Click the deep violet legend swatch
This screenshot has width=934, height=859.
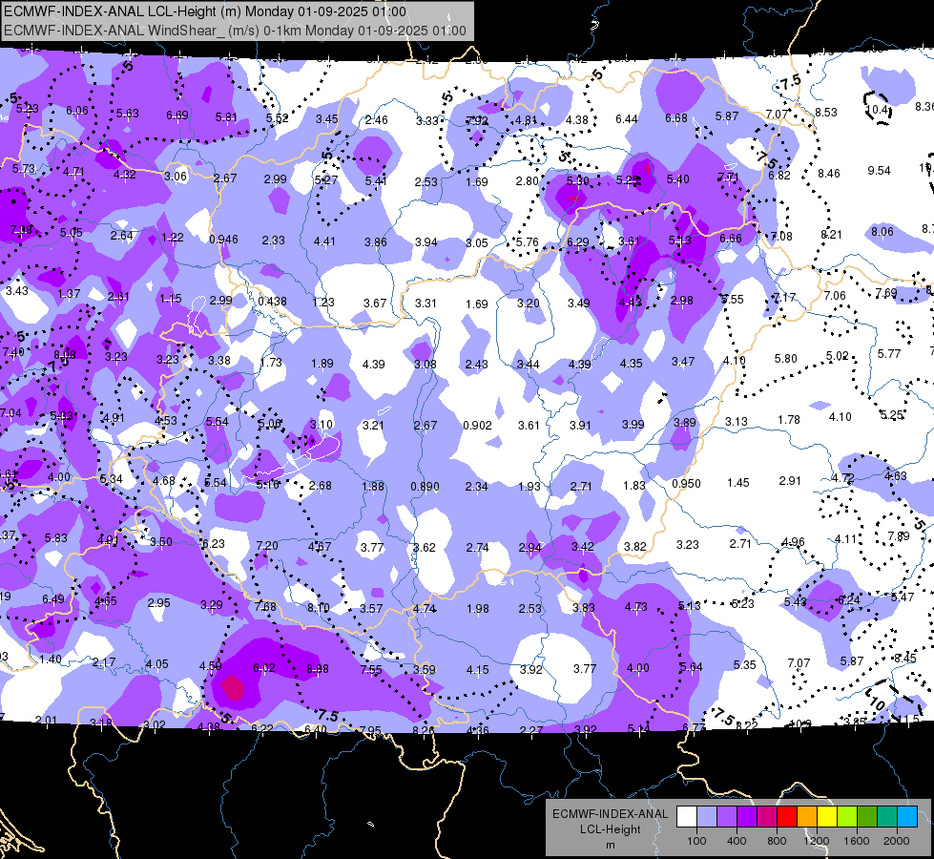click(747, 816)
